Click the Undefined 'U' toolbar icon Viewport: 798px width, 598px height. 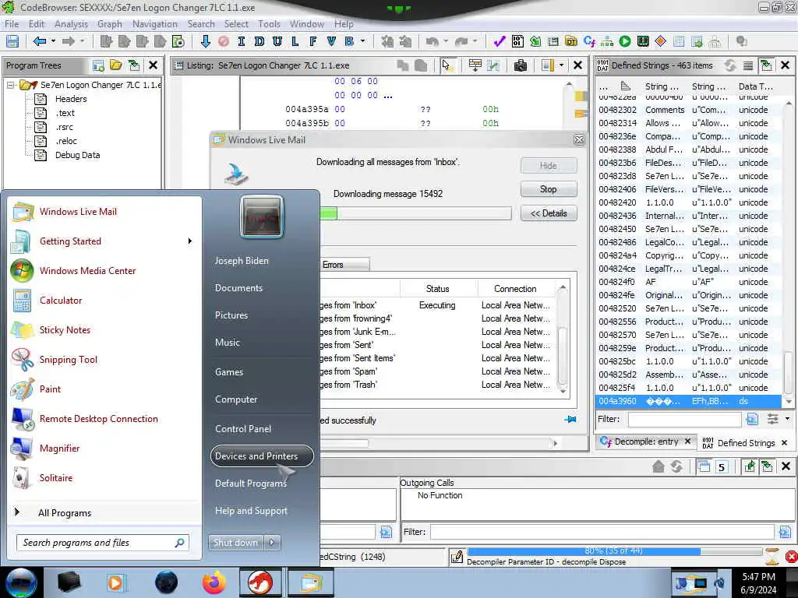pyautogui.click(x=277, y=42)
